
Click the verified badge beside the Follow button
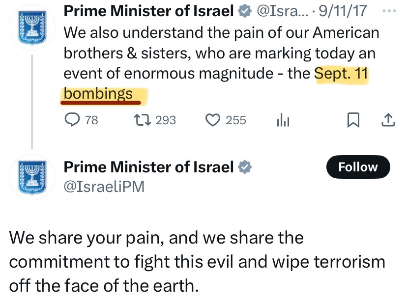point(244,167)
